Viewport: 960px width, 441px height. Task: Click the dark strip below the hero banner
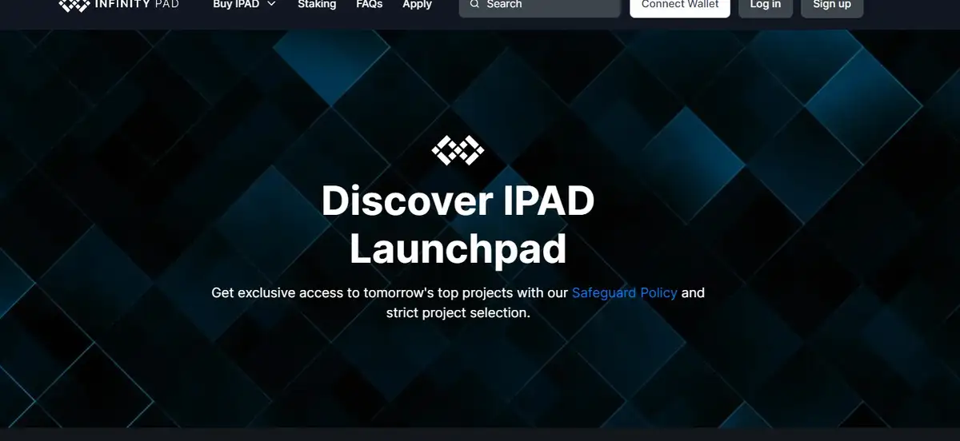coord(480,435)
